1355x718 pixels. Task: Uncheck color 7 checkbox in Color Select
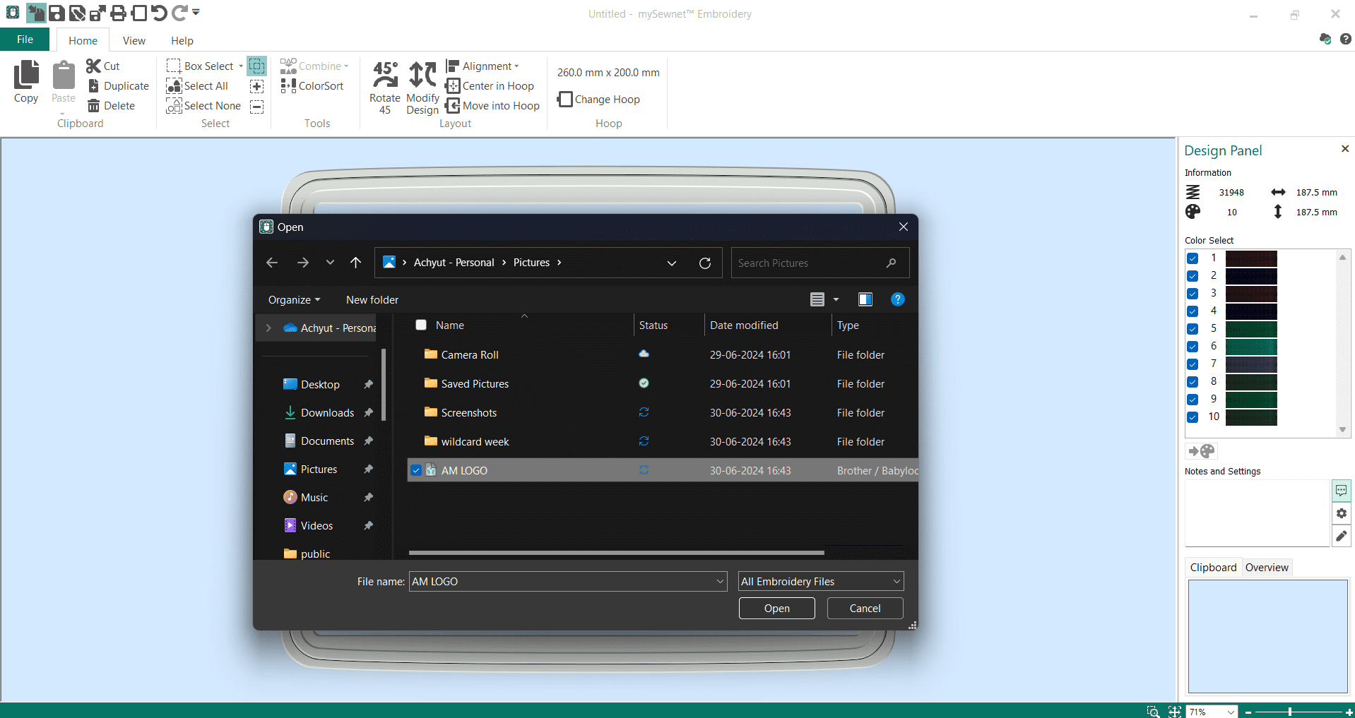click(1193, 364)
